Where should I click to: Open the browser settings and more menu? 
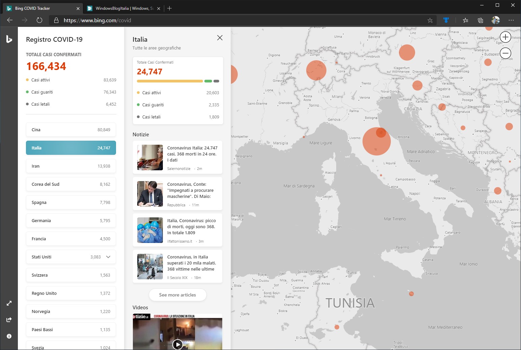pos(511,20)
